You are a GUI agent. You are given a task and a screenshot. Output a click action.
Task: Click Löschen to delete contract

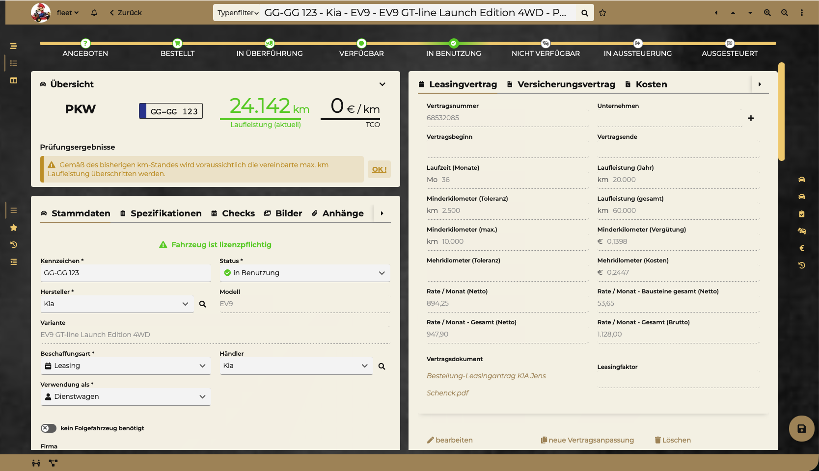coord(673,440)
